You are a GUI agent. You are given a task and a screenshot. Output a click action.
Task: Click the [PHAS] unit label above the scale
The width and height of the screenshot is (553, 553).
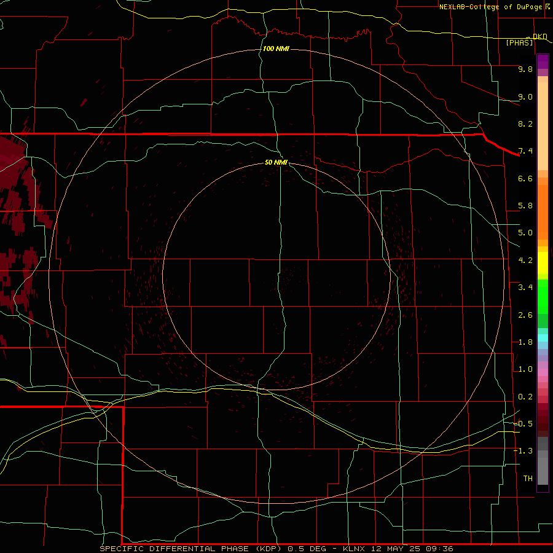[x=519, y=42]
